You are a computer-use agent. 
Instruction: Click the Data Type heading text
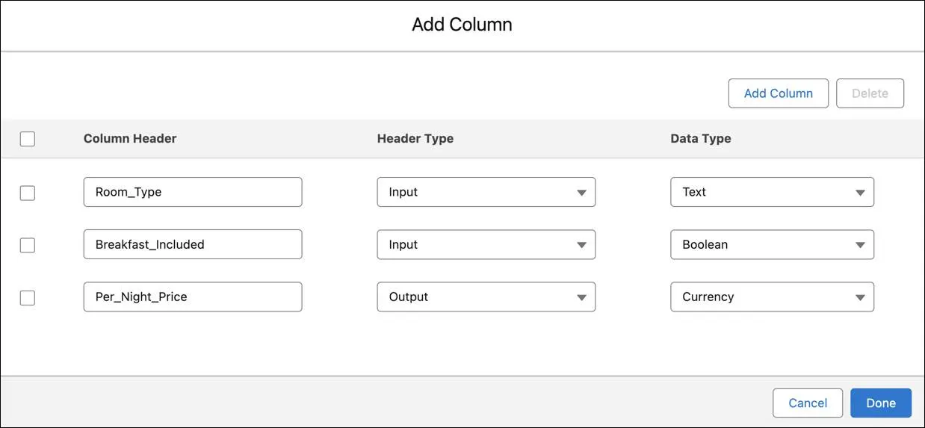tap(701, 138)
